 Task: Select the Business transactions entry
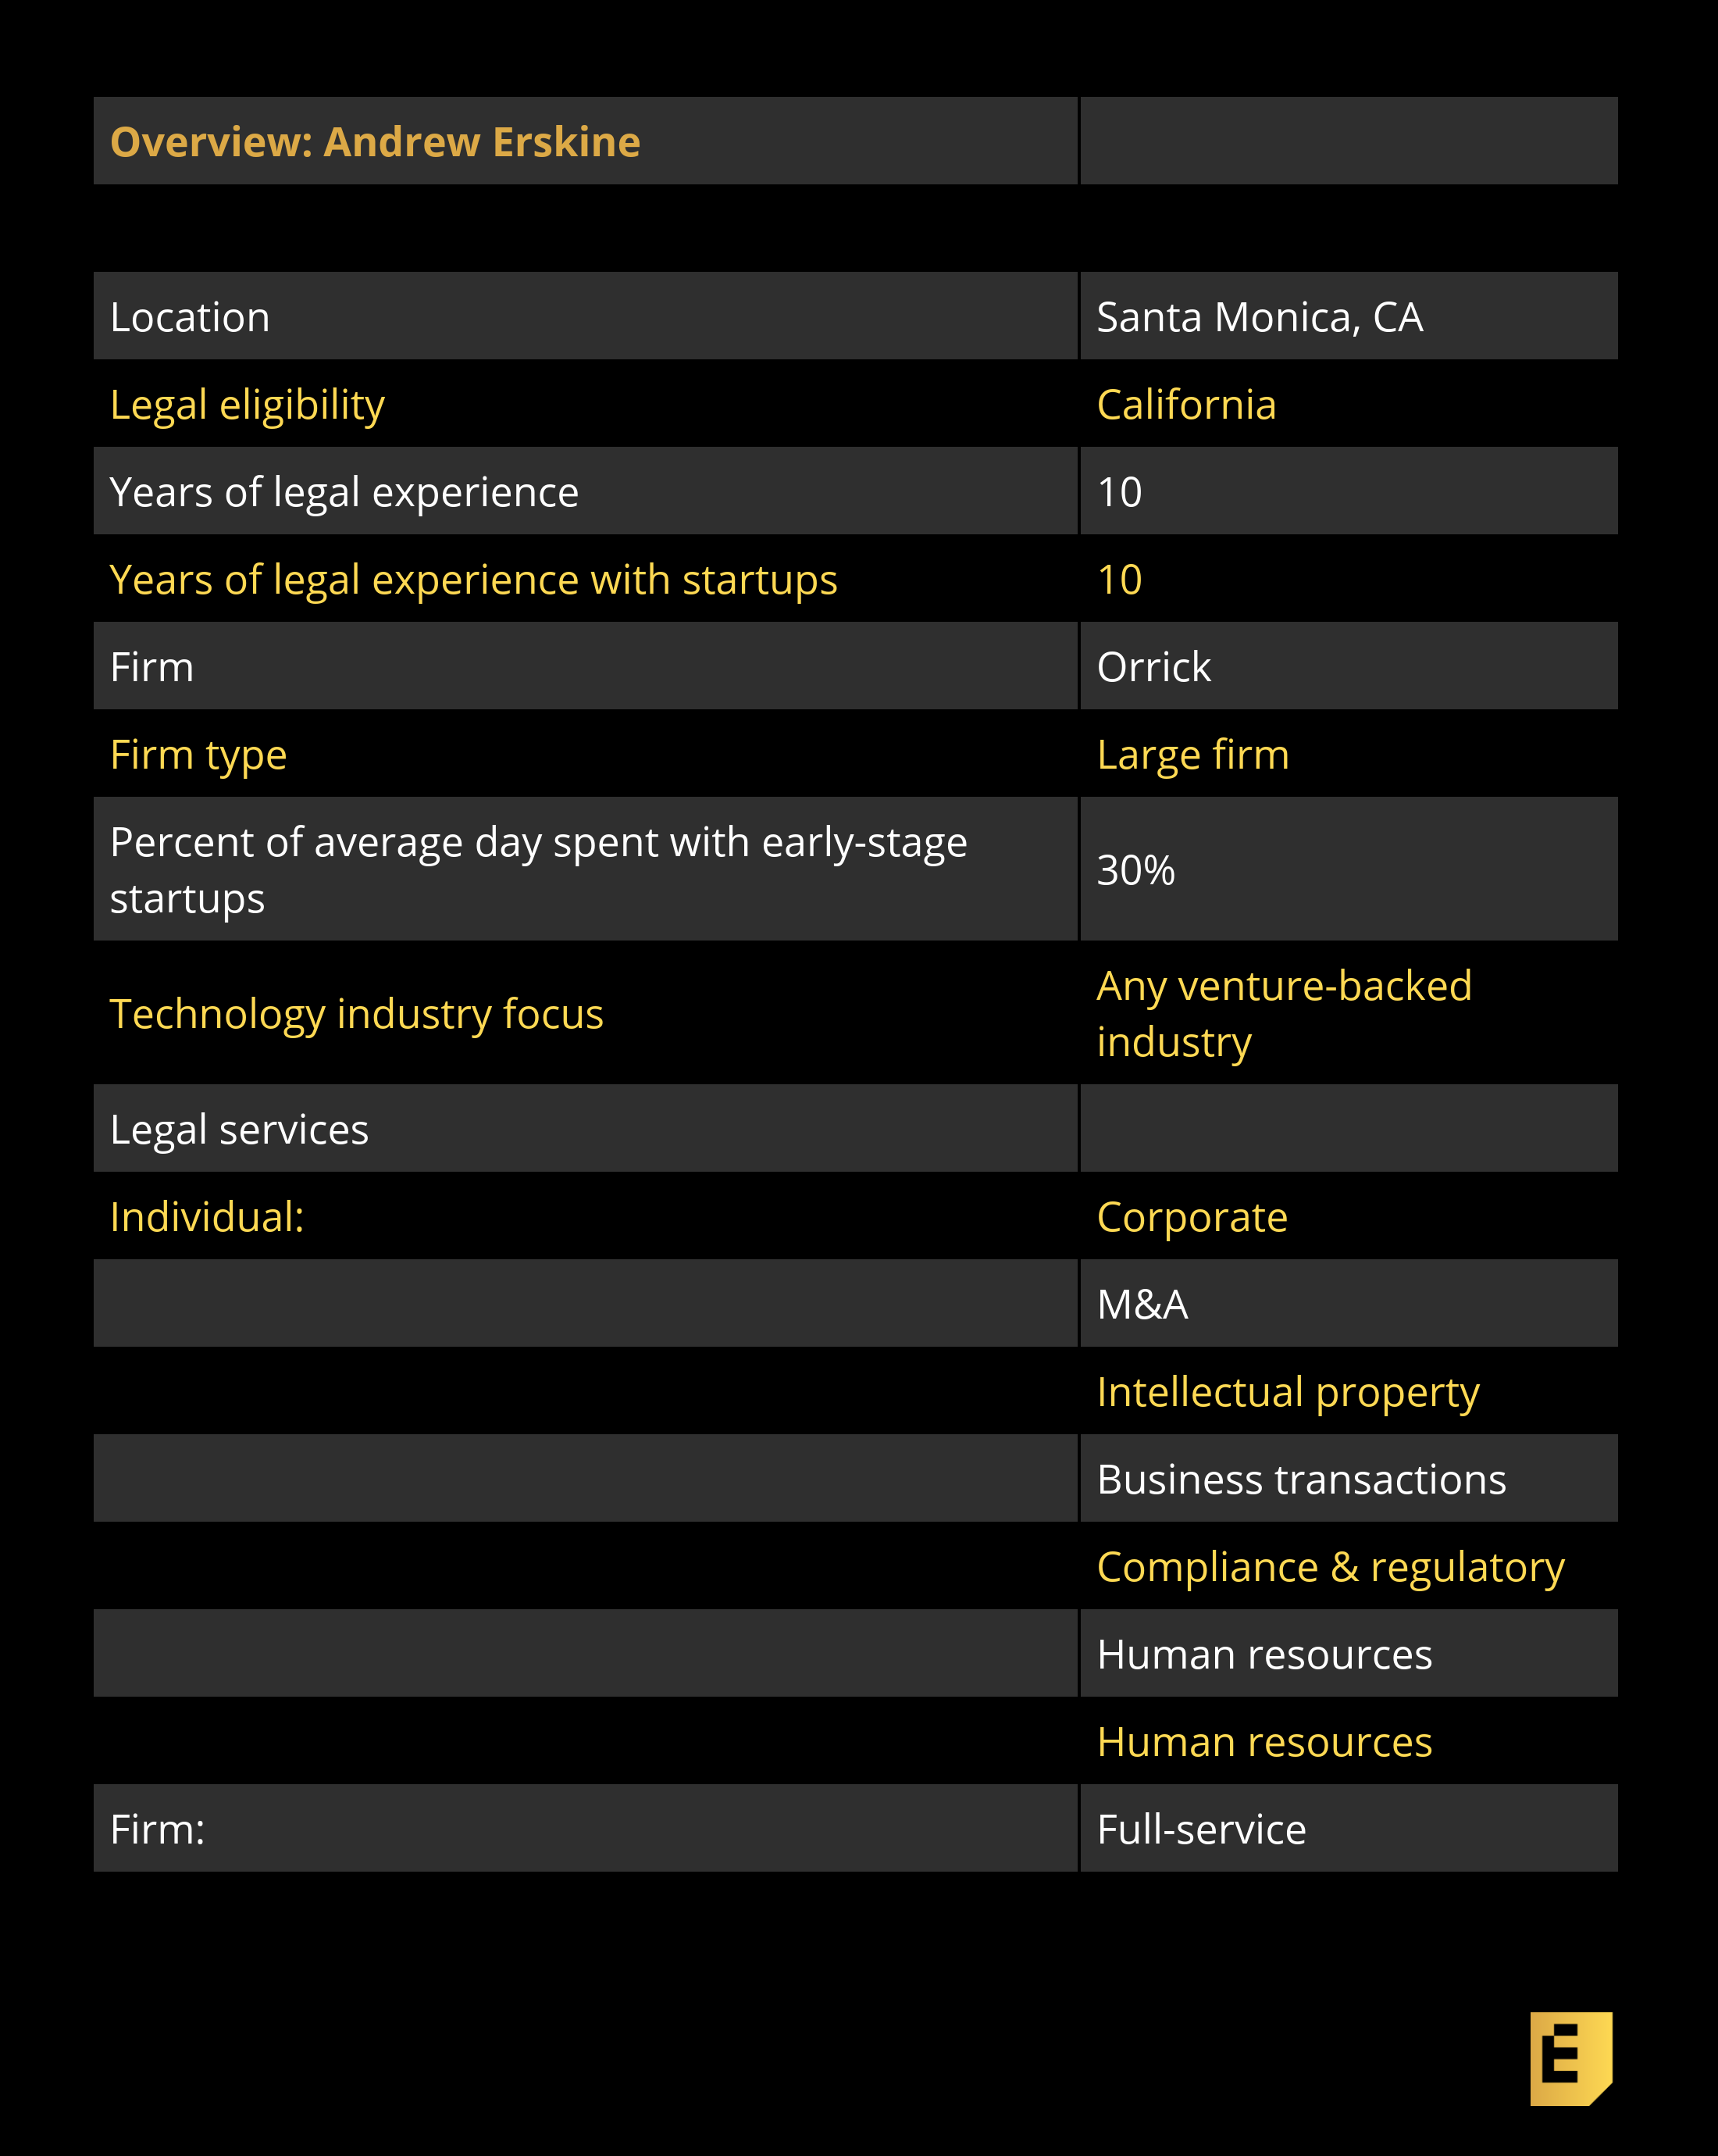[x=1300, y=1479]
